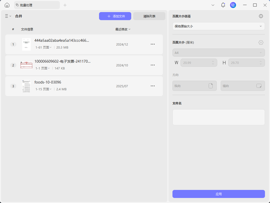Viewport: 270px width, 203px height.
Task: Open the list menu icon beside 合并
Action: coord(8,16)
